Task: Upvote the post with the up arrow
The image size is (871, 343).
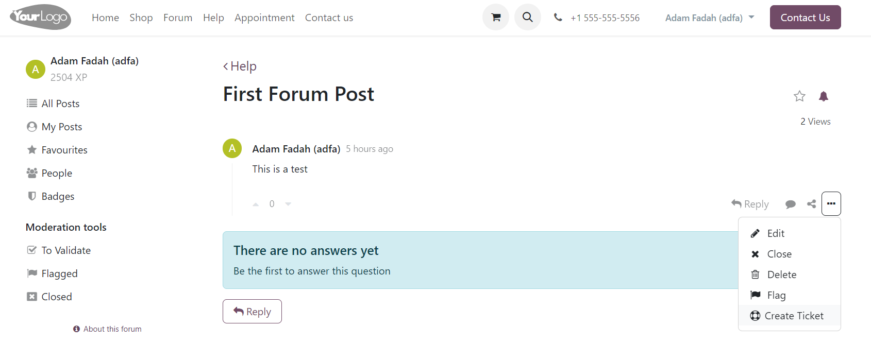Action: (256, 204)
